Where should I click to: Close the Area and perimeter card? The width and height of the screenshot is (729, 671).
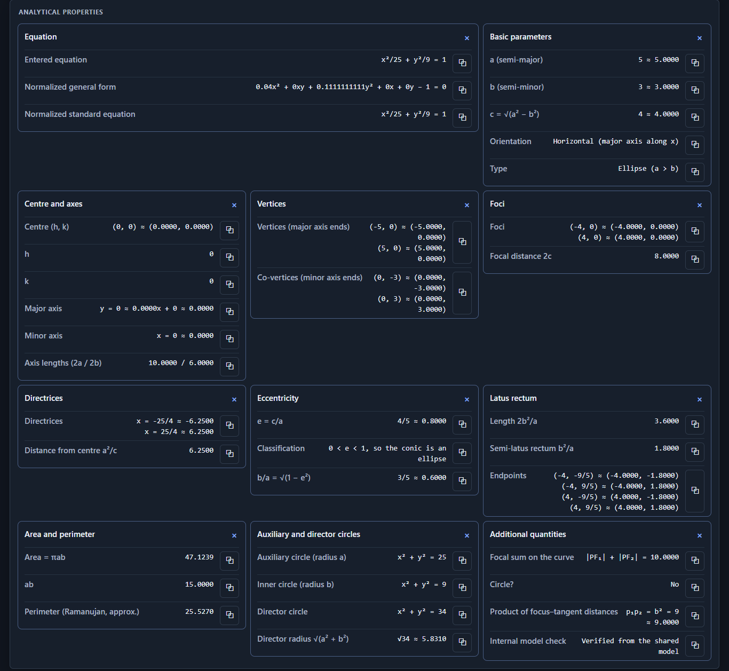234,535
